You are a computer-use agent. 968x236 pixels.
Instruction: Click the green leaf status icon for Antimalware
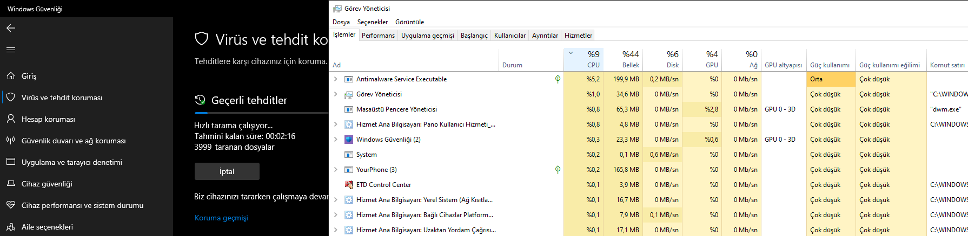[x=558, y=79]
